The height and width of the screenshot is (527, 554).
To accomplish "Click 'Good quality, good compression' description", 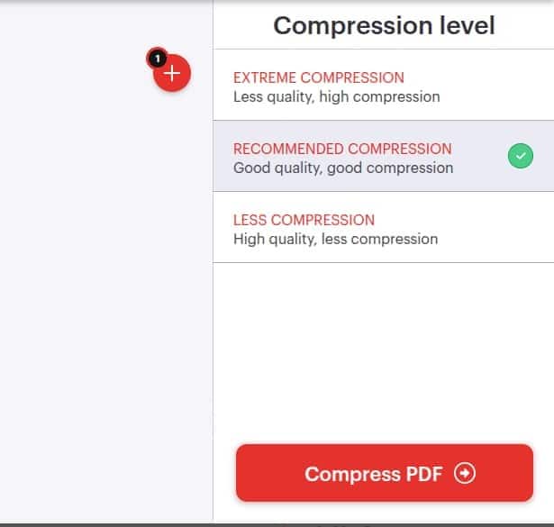I will tap(343, 168).
